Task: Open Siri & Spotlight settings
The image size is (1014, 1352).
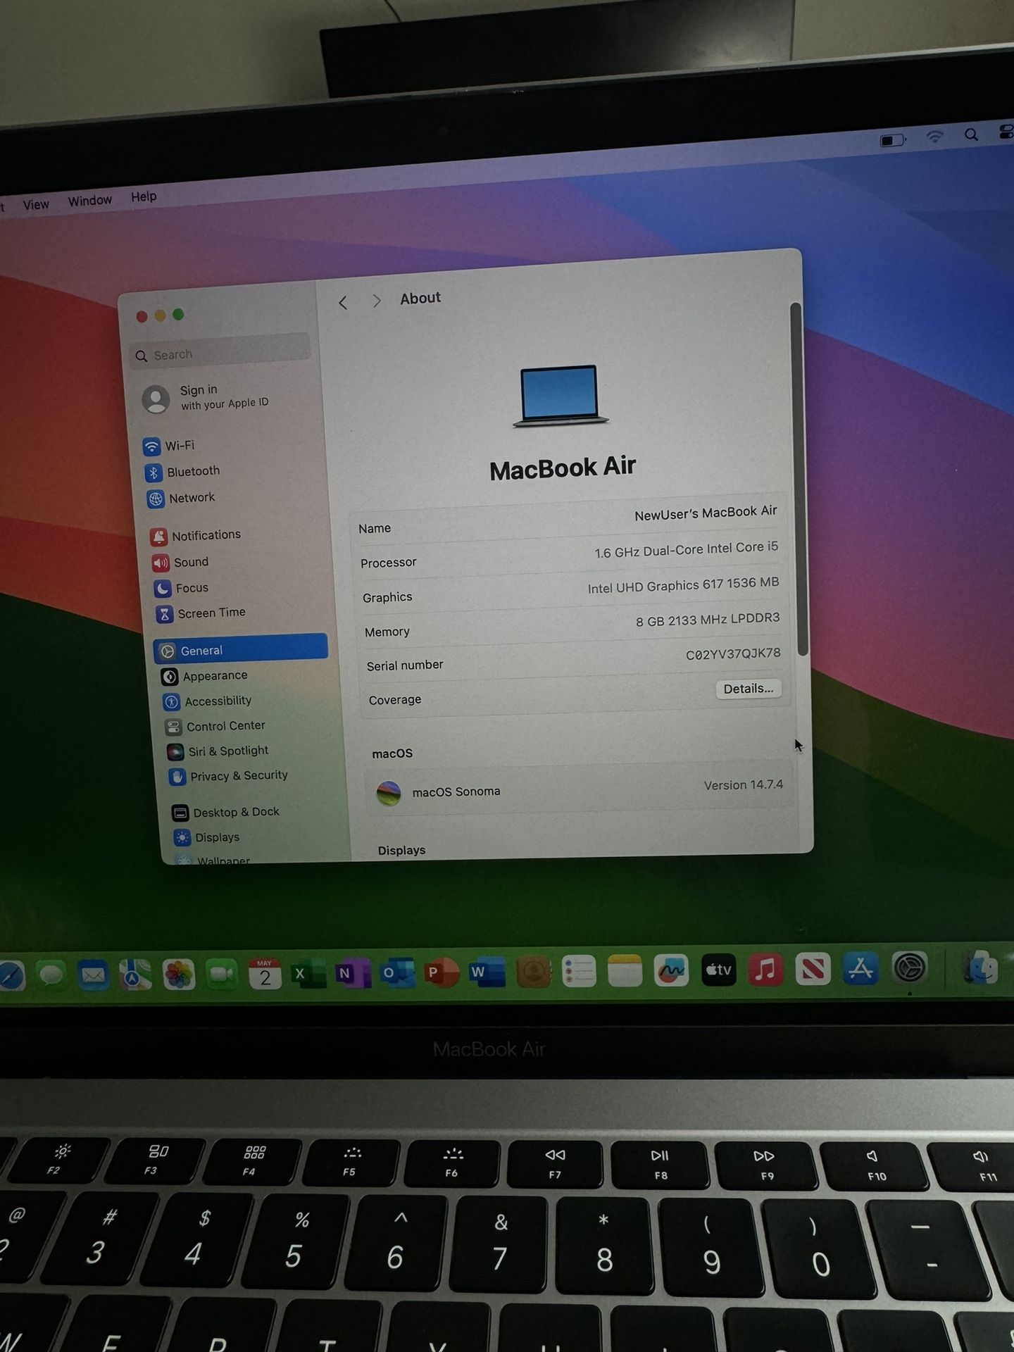Action: tap(218, 751)
